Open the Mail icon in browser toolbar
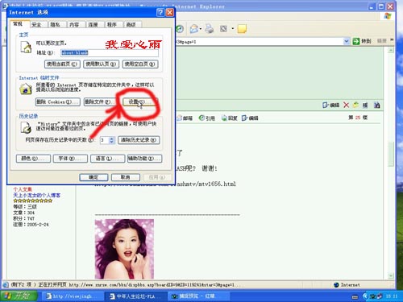 pos(194,28)
